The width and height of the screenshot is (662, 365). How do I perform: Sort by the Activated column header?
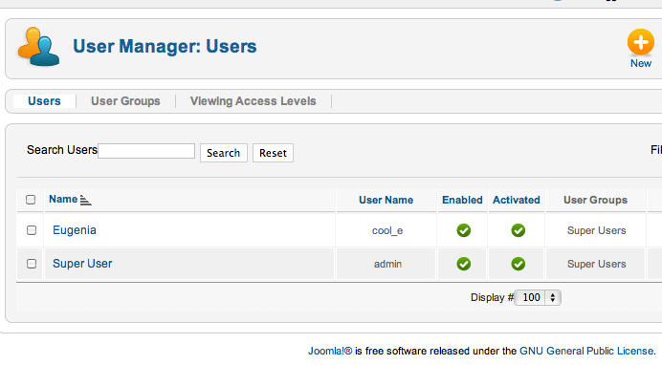[517, 200]
